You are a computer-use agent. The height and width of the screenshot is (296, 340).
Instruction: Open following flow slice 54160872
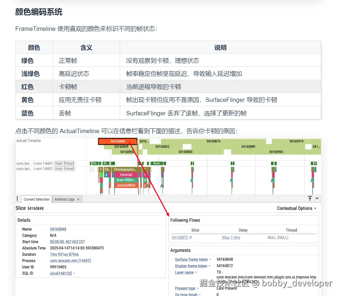(180, 238)
